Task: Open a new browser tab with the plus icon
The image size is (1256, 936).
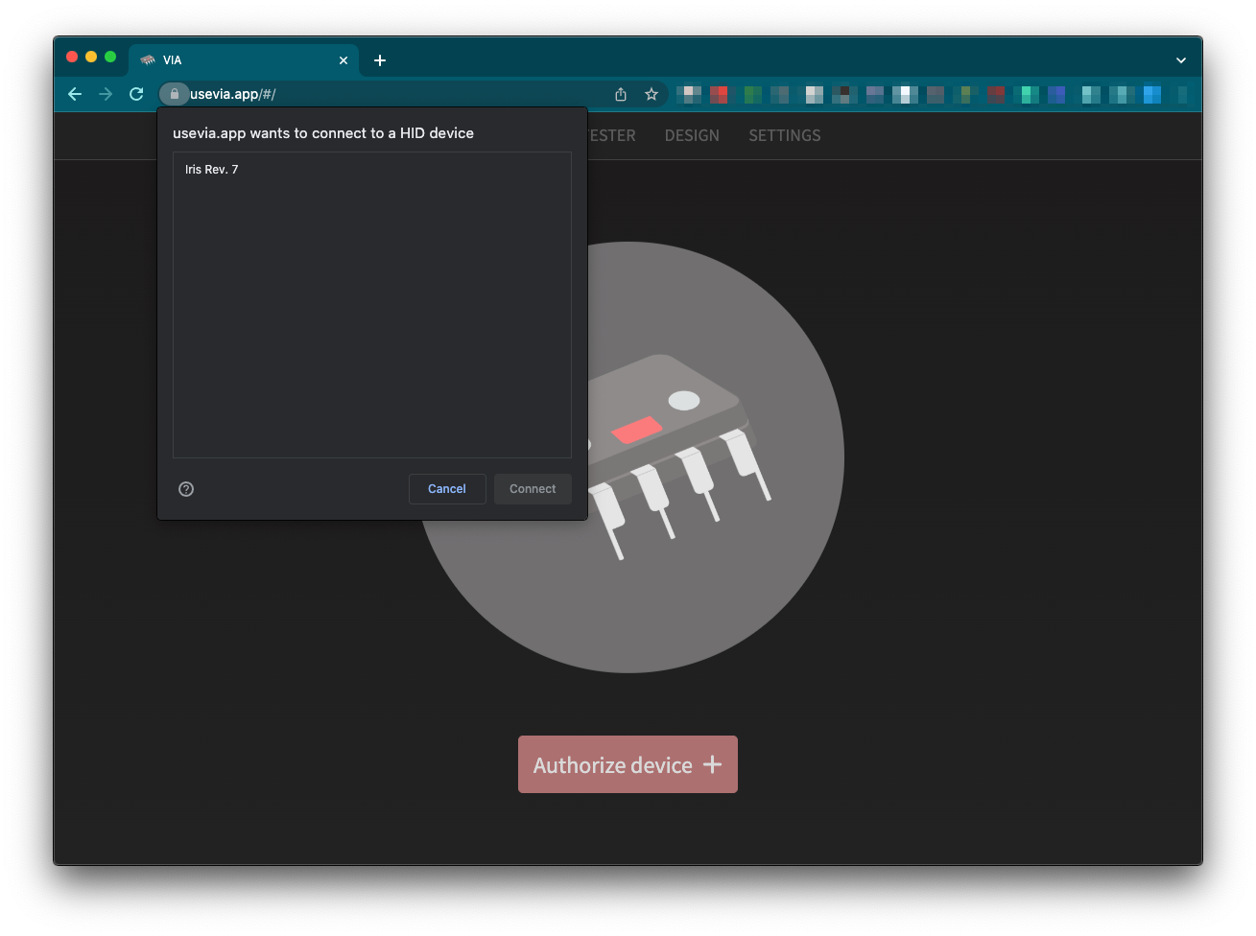Action: 379,59
